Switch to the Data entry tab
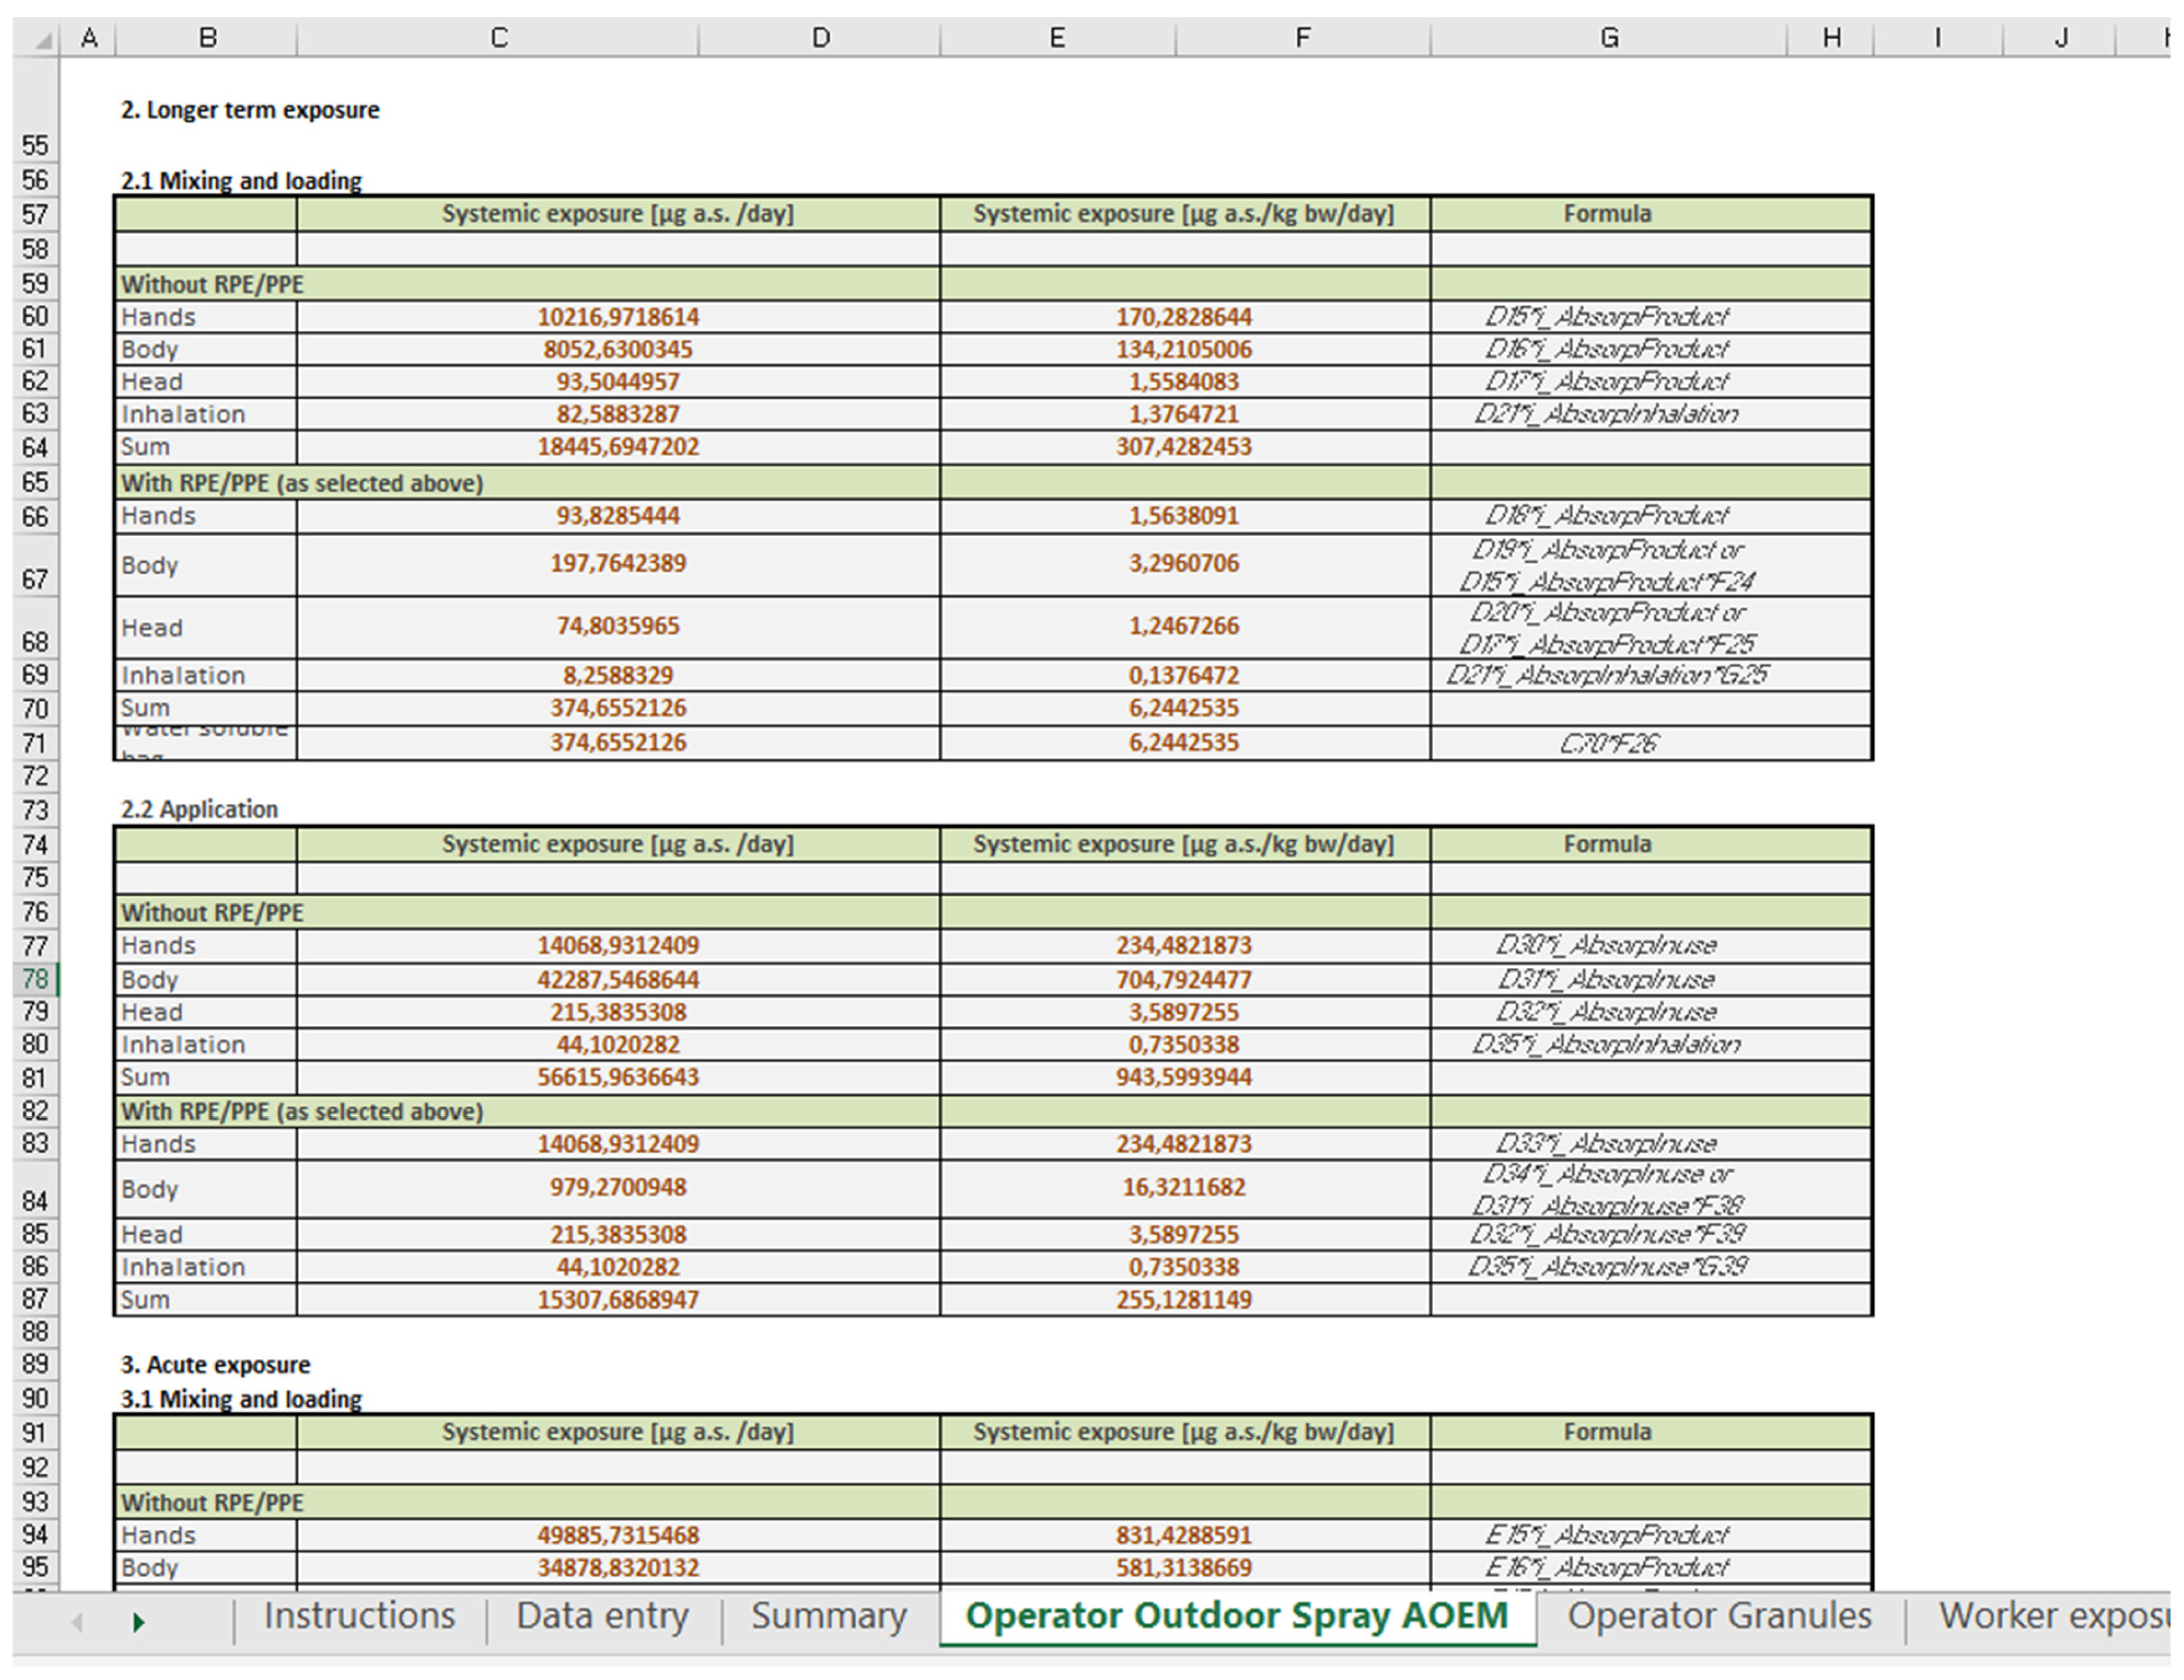 [x=602, y=1616]
